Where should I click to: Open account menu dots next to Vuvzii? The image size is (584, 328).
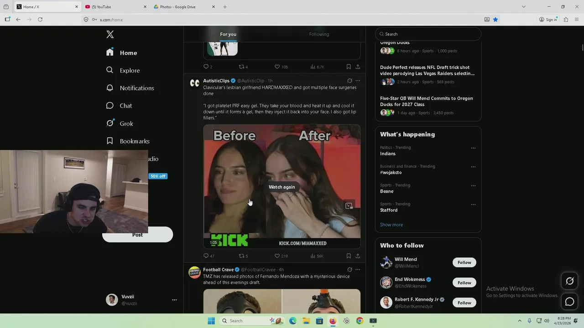pyautogui.click(x=174, y=300)
